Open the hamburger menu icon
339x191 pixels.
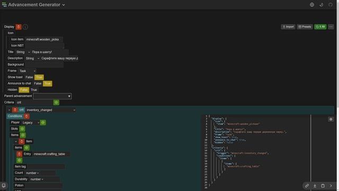pos(4,5)
